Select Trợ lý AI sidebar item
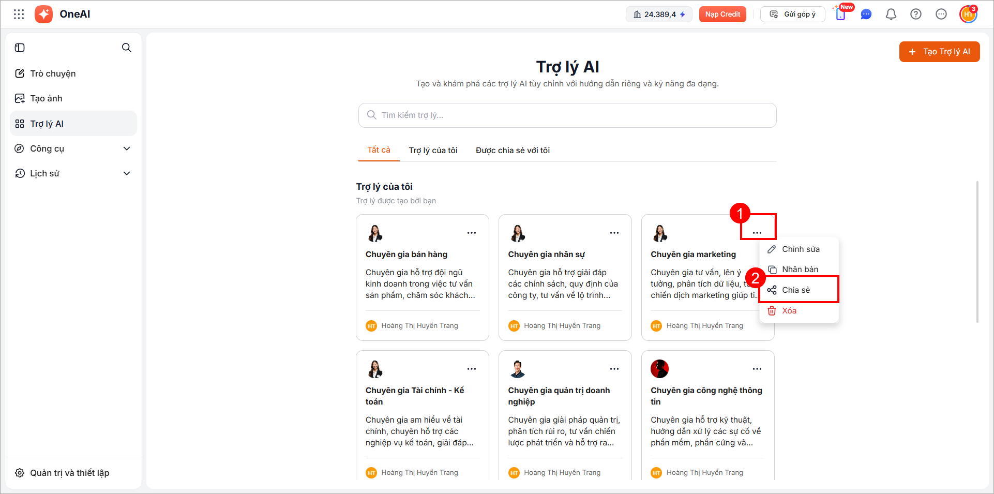This screenshot has width=994, height=494. [x=73, y=124]
